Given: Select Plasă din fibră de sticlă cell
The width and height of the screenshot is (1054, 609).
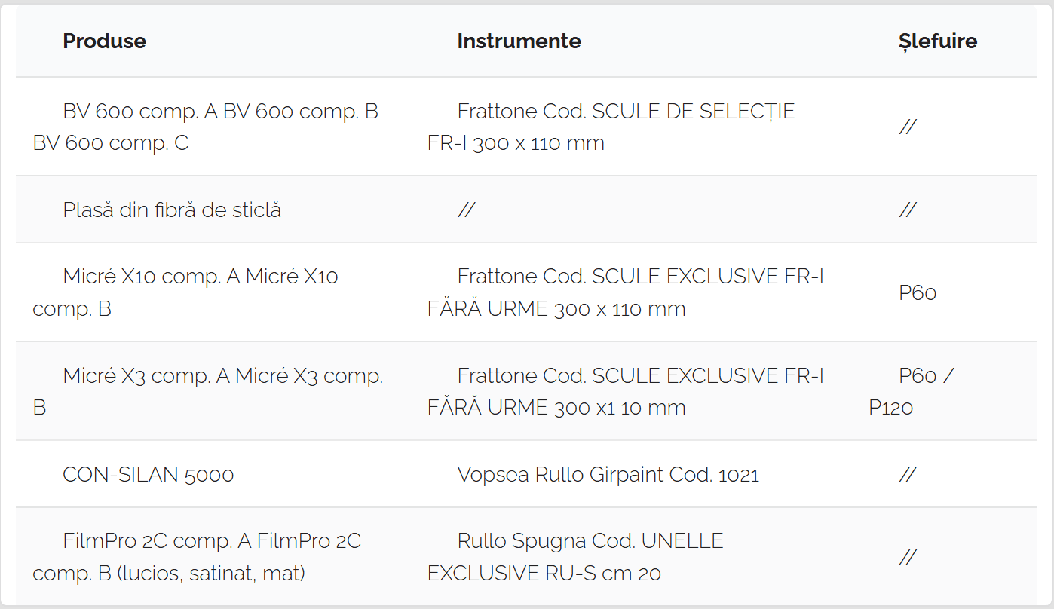Looking at the screenshot, I should point(172,210).
